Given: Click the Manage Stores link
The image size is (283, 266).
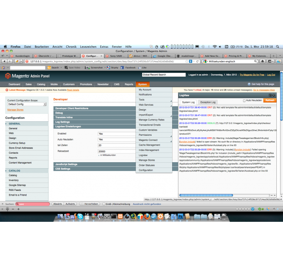Looking at the screenshot, I should click(x=15, y=110).
